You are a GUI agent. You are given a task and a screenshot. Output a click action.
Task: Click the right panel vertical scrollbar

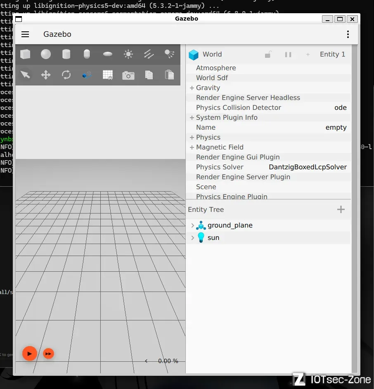point(355,209)
